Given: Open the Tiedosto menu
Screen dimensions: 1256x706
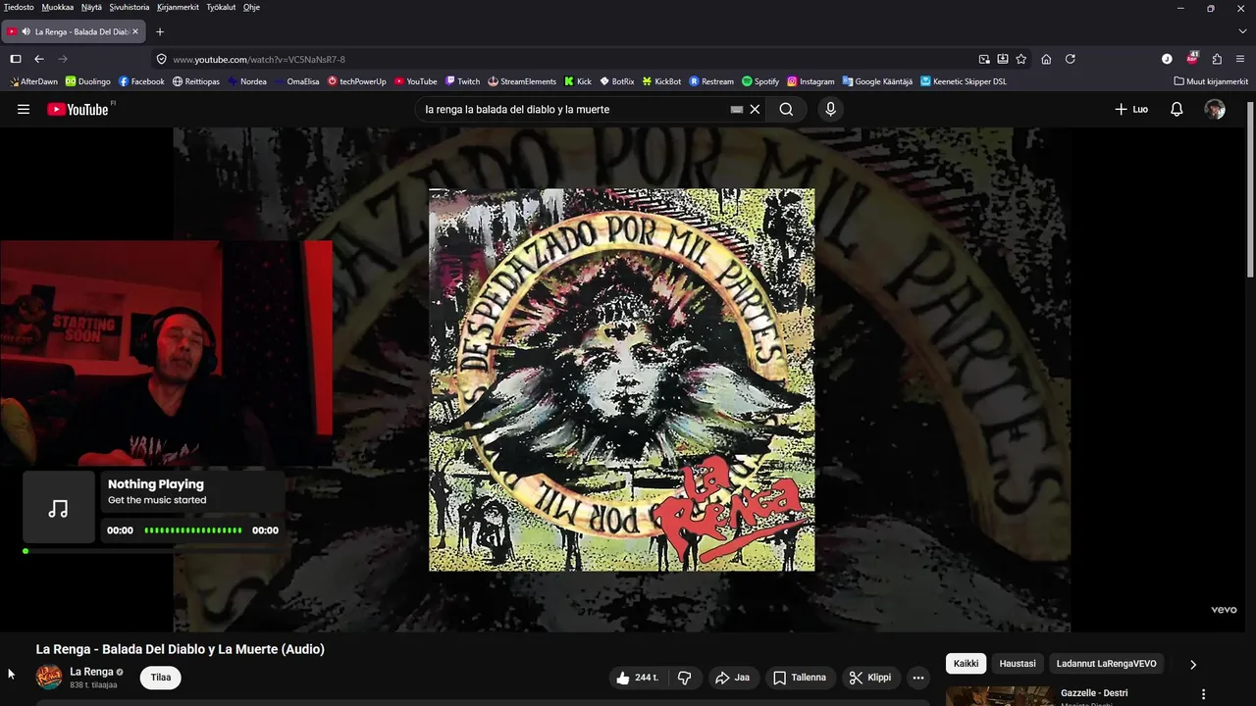Looking at the screenshot, I should point(19,7).
